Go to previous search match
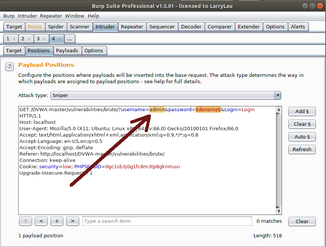This screenshot has width=326, height=247. point(41,221)
